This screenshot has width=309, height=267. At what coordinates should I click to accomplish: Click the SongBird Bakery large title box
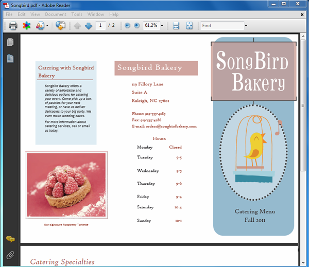(253, 71)
